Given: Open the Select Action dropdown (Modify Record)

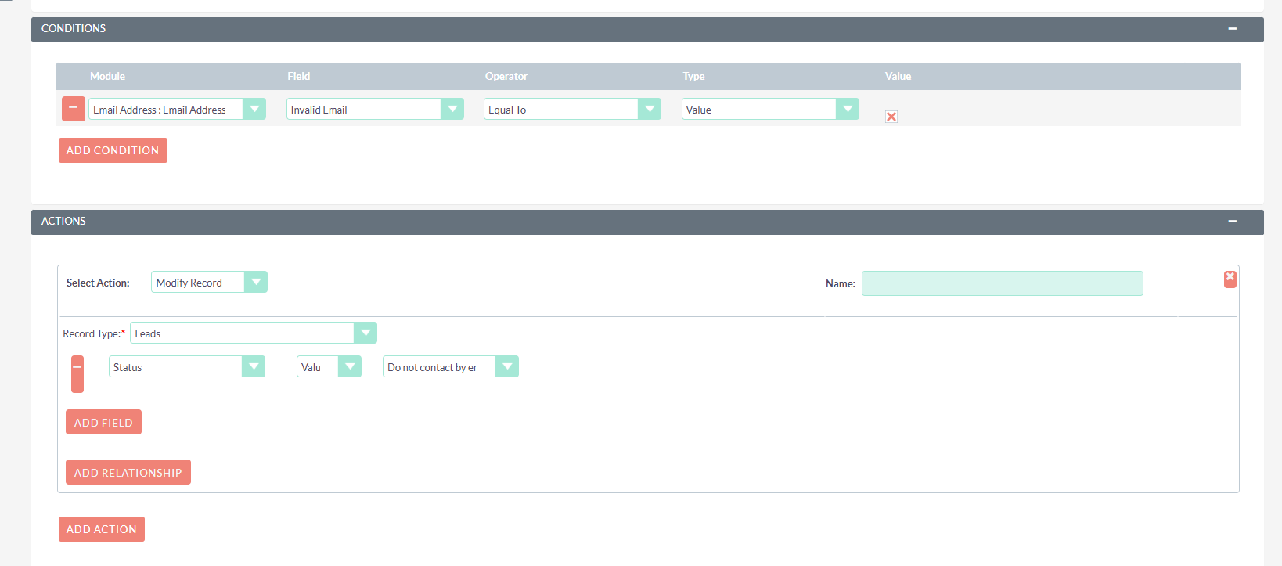Looking at the screenshot, I should tap(209, 283).
